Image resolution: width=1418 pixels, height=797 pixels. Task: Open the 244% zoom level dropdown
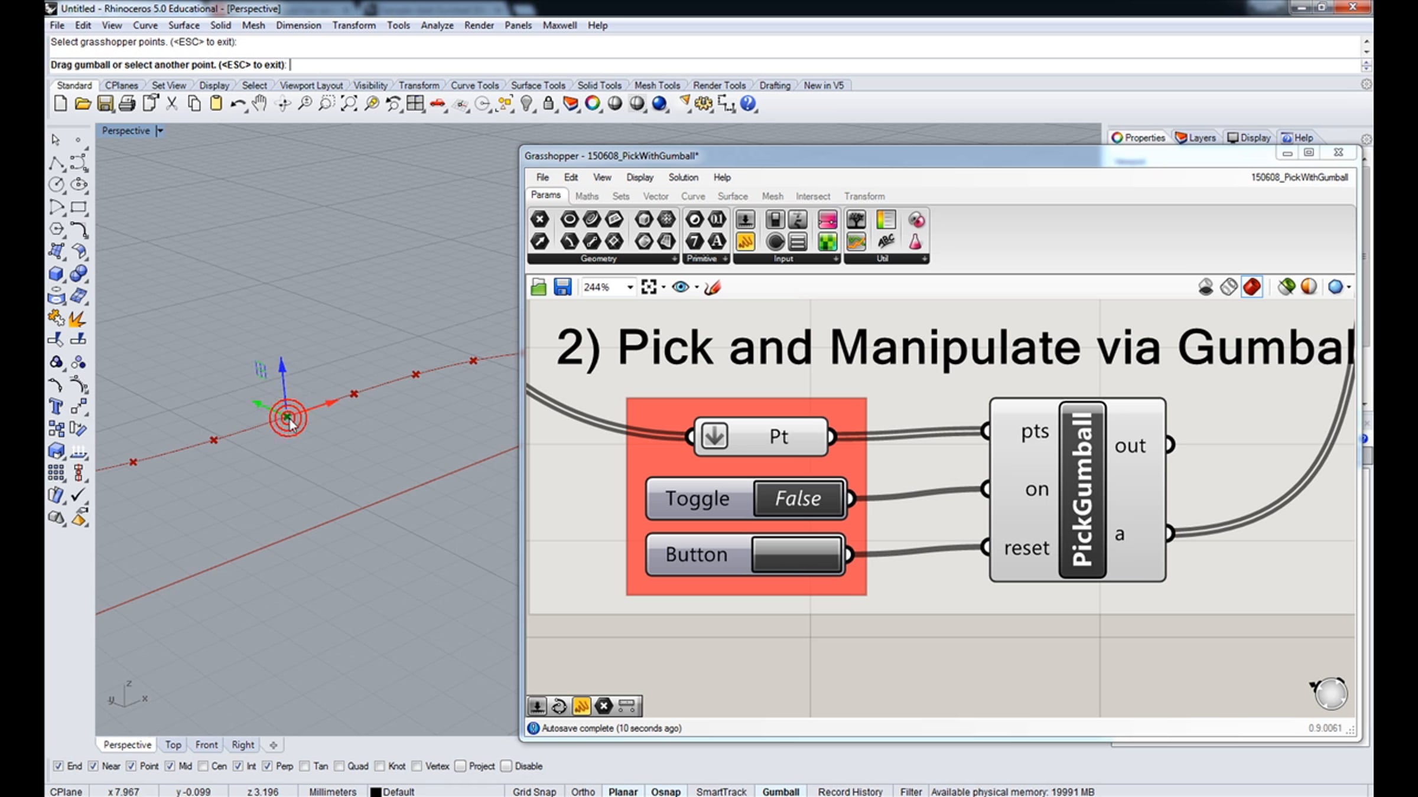pyautogui.click(x=630, y=288)
